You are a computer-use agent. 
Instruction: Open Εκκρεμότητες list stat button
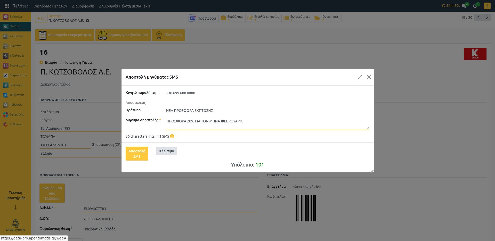point(297,18)
